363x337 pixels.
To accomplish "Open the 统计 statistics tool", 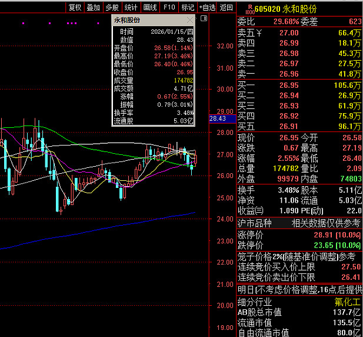I will [131, 8].
